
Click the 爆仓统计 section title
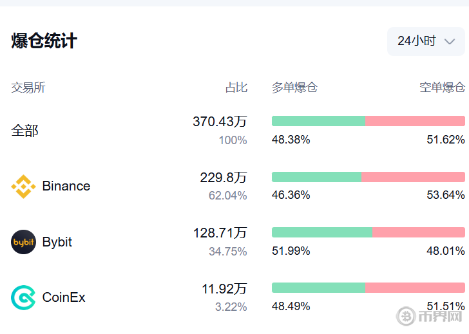pyautogui.click(x=44, y=41)
